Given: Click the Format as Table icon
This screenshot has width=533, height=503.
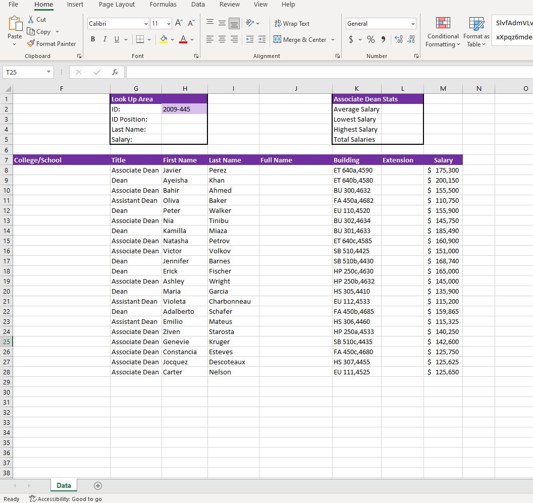Looking at the screenshot, I should [476, 31].
